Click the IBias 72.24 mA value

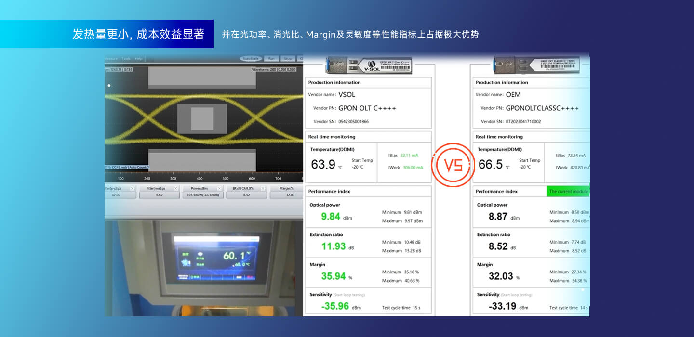pyautogui.click(x=576, y=156)
